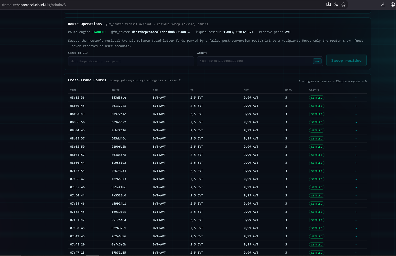The height and width of the screenshot is (256, 396).
Task: Click the TIME column header
Action: coord(73,90)
